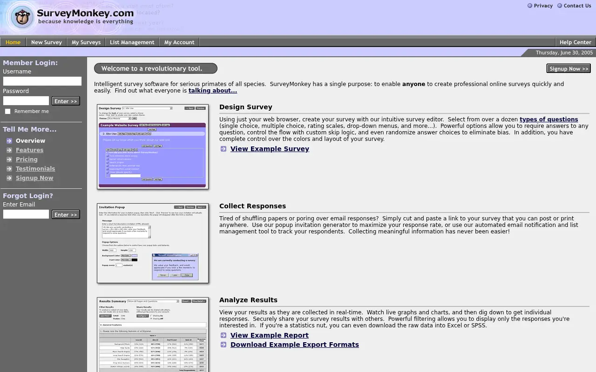Click the SurveyMonkey monkey logo
The image size is (596, 372).
tap(22, 17)
